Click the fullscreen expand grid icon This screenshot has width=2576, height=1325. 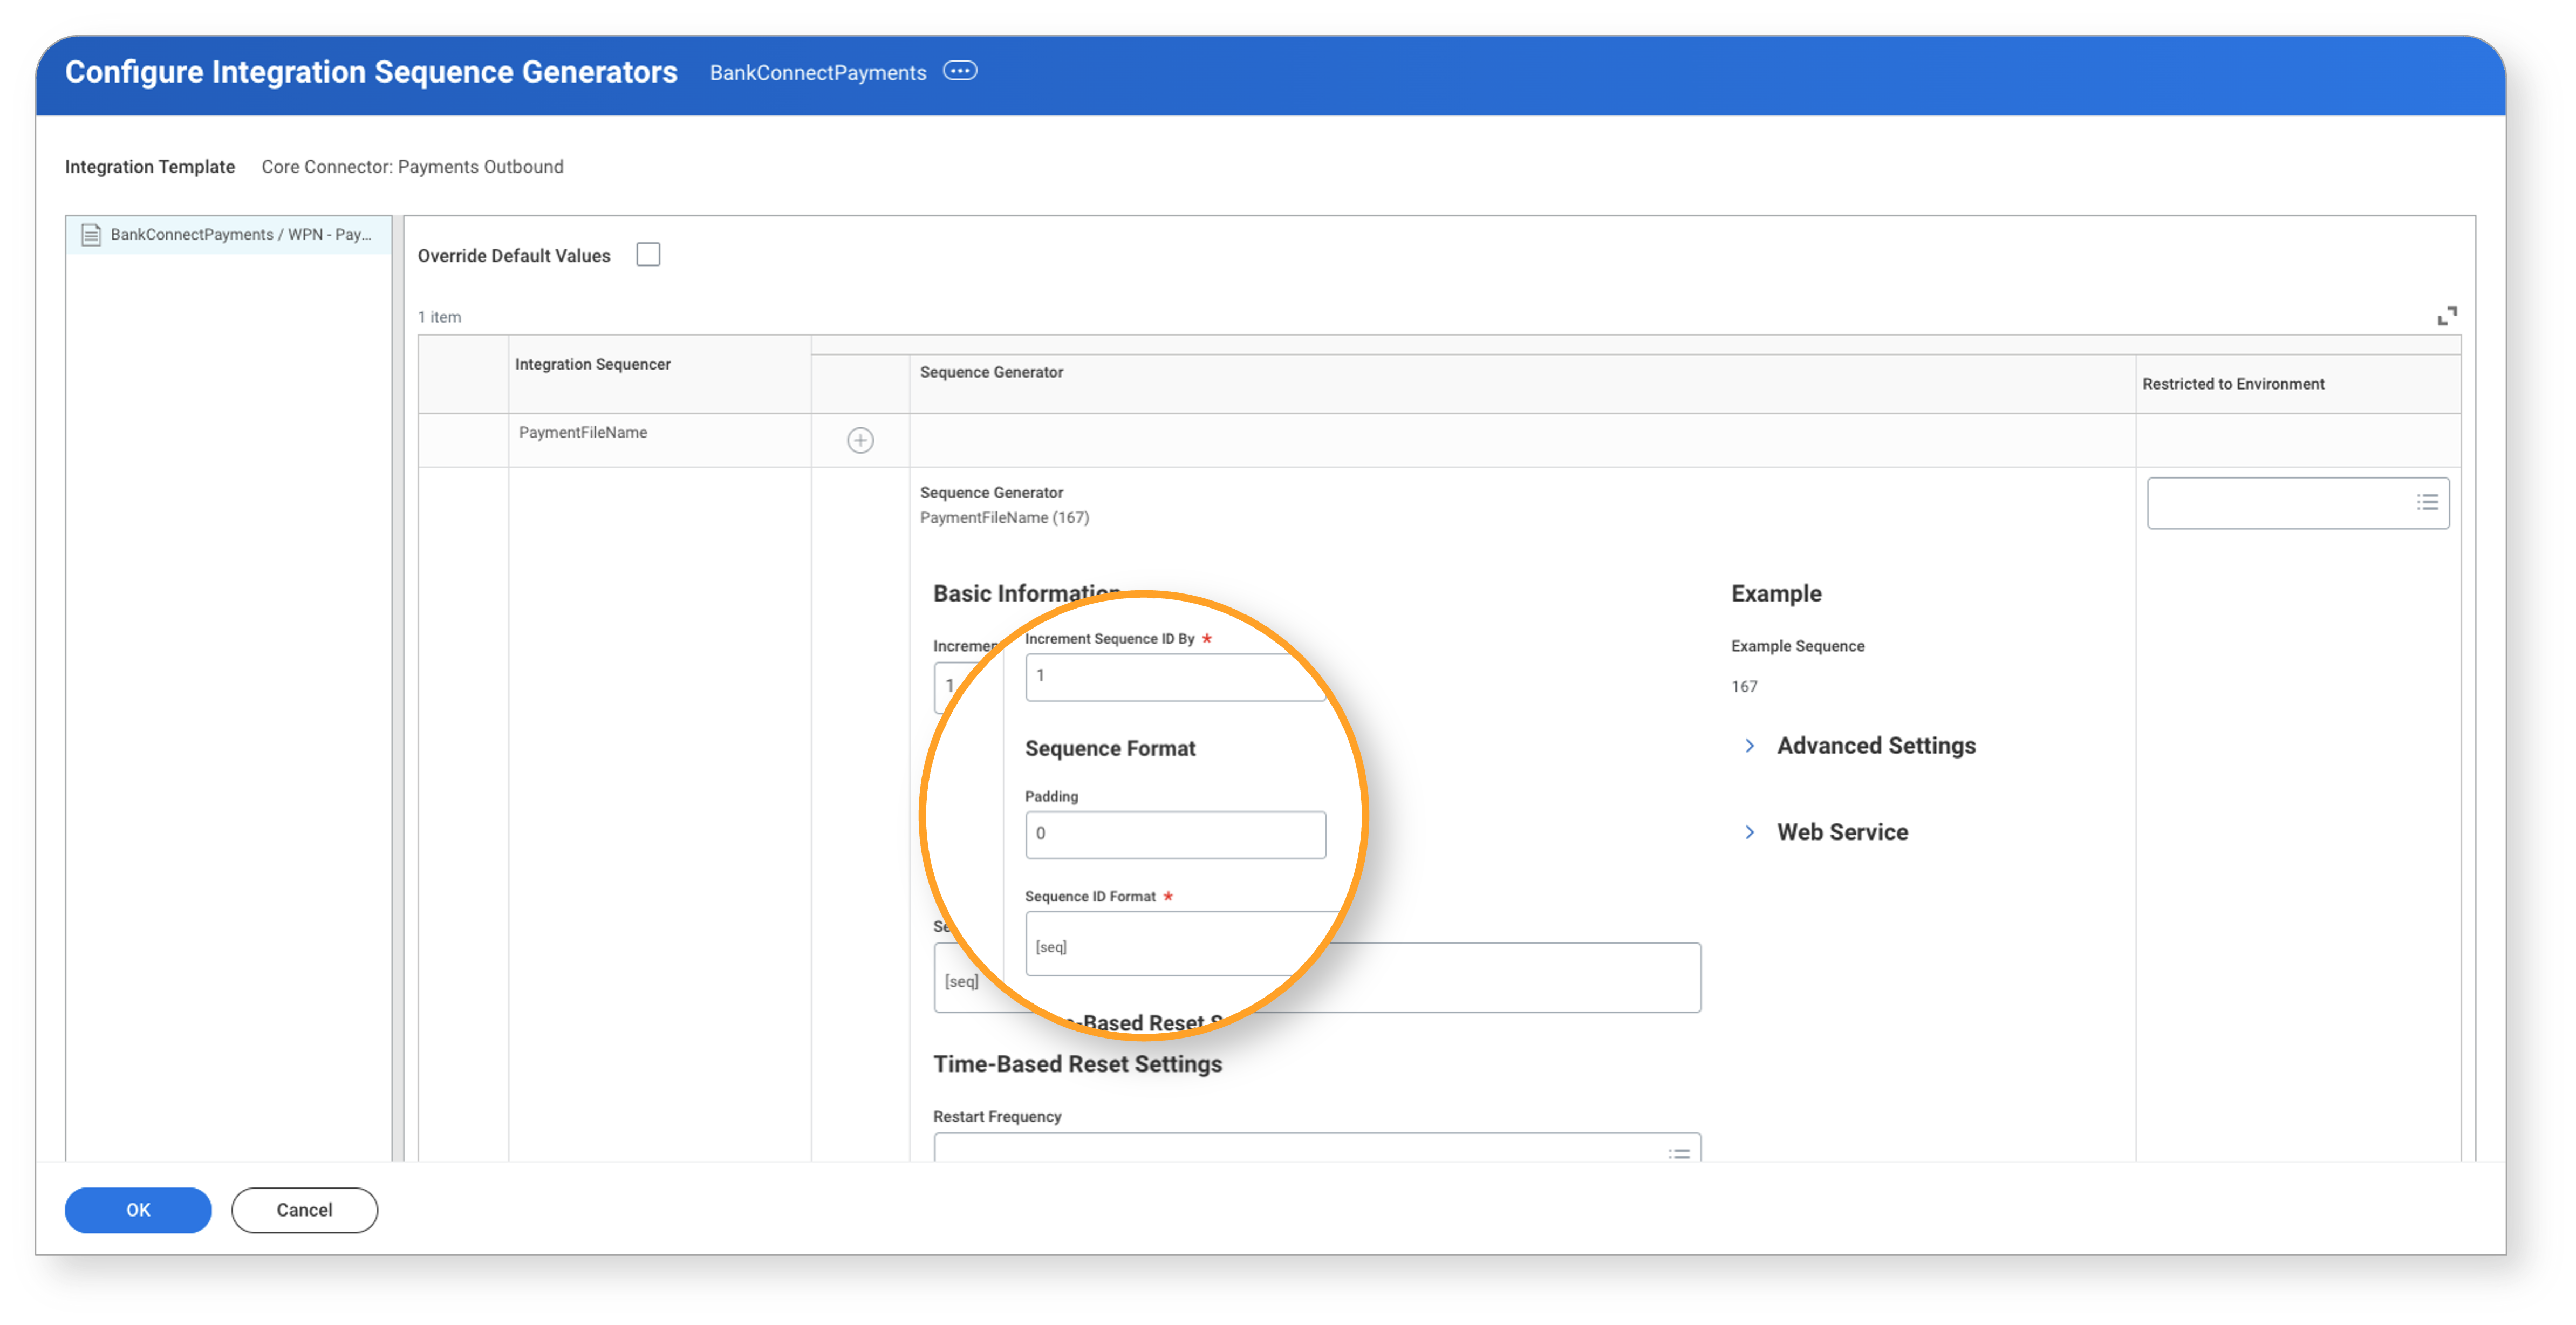tap(2446, 316)
